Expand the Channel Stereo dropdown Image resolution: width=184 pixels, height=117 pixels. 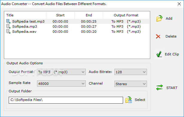coord(131,84)
